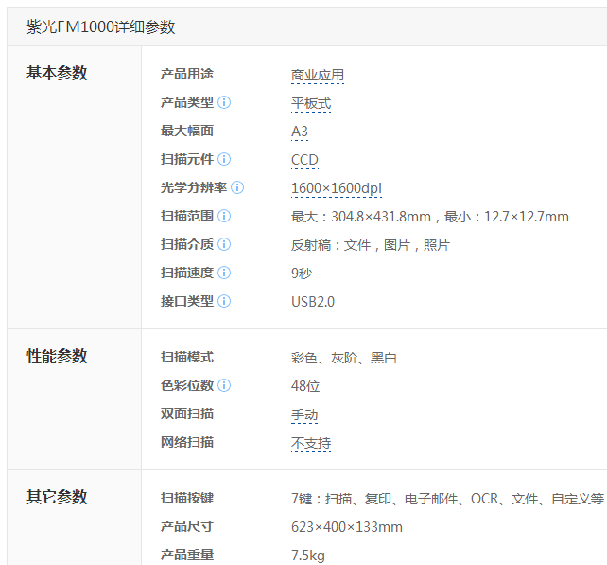Open the A3 maximum format link
The width and height of the screenshot is (607, 565).
pos(300,132)
